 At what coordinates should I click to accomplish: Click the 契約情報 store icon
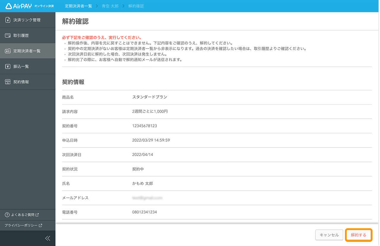pyautogui.click(x=8, y=82)
